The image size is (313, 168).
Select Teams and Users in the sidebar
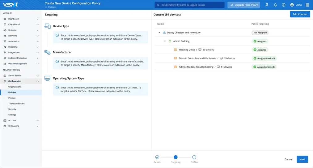click(x=16, y=104)
